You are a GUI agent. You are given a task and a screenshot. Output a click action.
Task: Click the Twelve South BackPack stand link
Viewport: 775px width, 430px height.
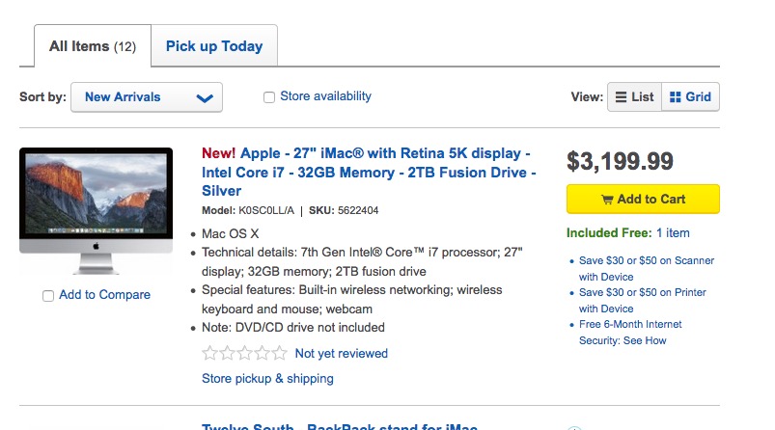click(340, 427)
